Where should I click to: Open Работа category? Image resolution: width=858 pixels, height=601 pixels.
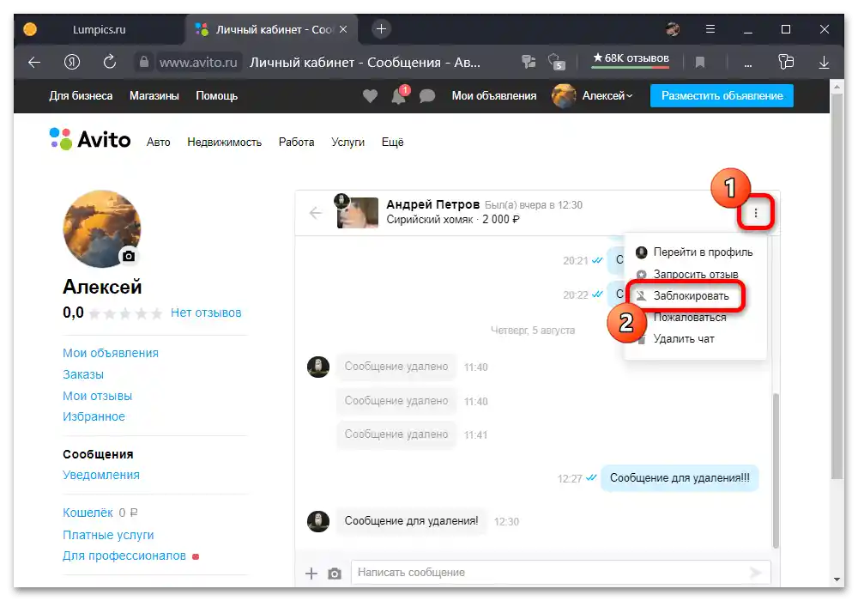click(x=296, y=143)
